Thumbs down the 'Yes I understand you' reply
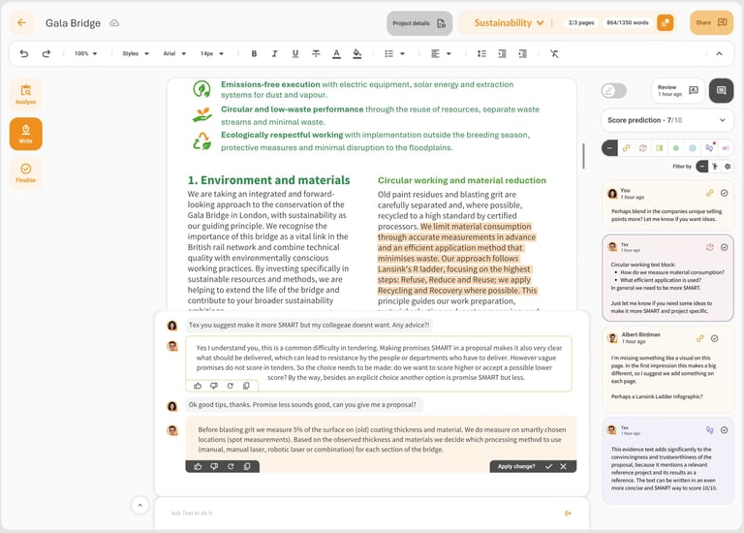Image resolution: width=744 pixels, height=533 pixels. click(214, 386)
